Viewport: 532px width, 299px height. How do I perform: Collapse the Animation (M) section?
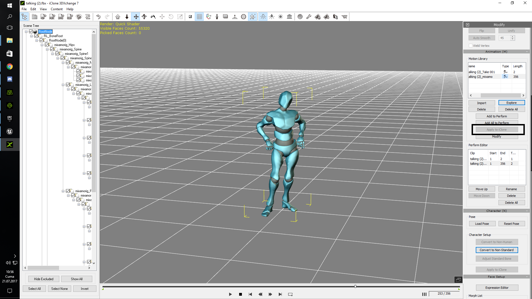click(527, 52)
